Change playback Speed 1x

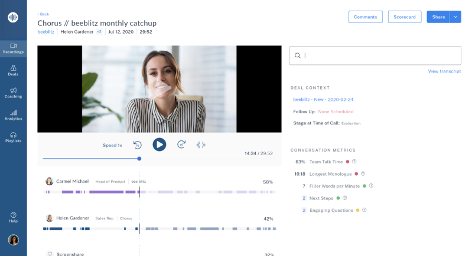click(x=112, y=145)
